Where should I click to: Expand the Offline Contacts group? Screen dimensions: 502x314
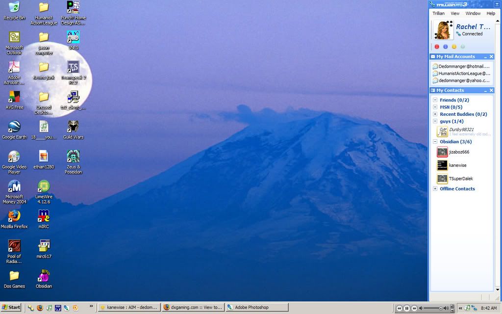[x=435, y=188]
